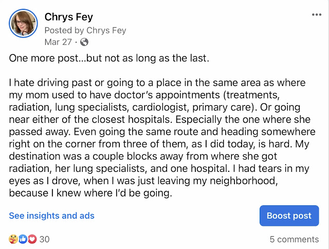Click the Posted by Chrys Fey text

point(85,30)
